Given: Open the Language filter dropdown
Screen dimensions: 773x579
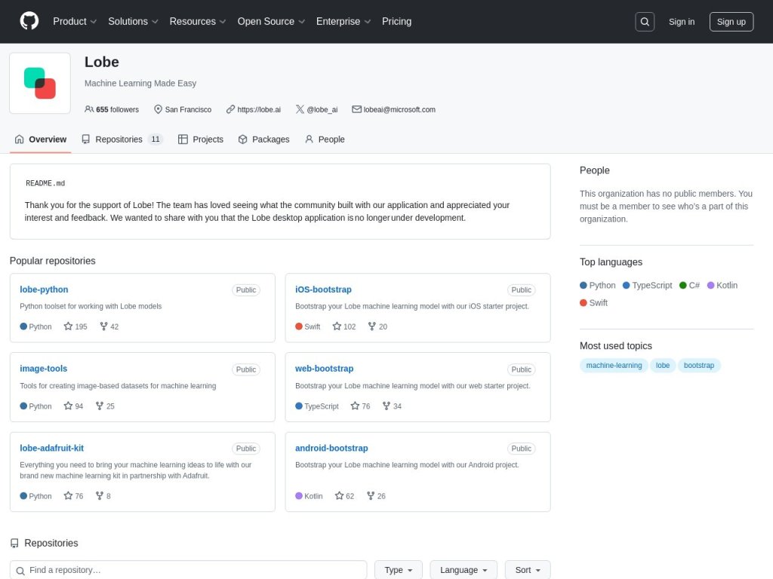Looking at the screenshot, I should [x=463, y=570].
